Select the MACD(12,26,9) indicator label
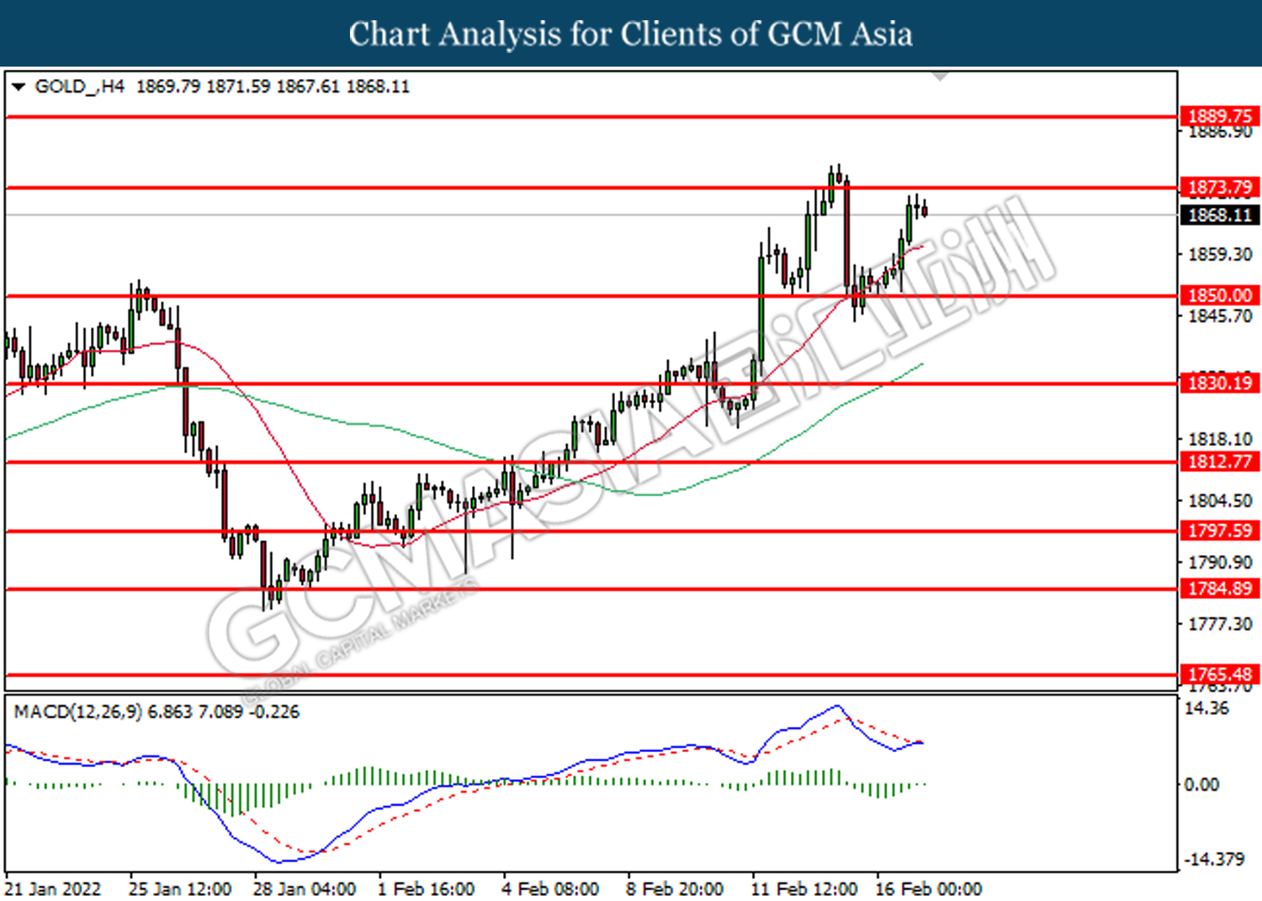The image size is (1262, 901). point(78,712)
